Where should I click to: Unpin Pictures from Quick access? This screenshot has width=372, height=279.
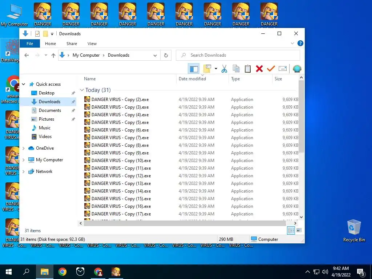coord(73,119)
